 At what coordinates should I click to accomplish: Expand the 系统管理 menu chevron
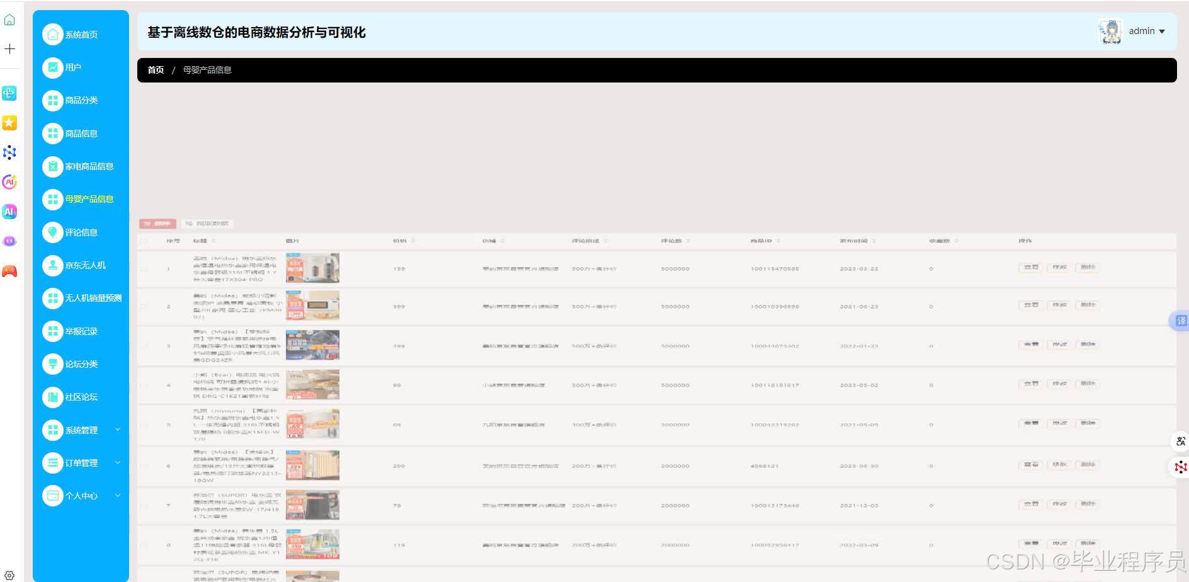[117, 430]
